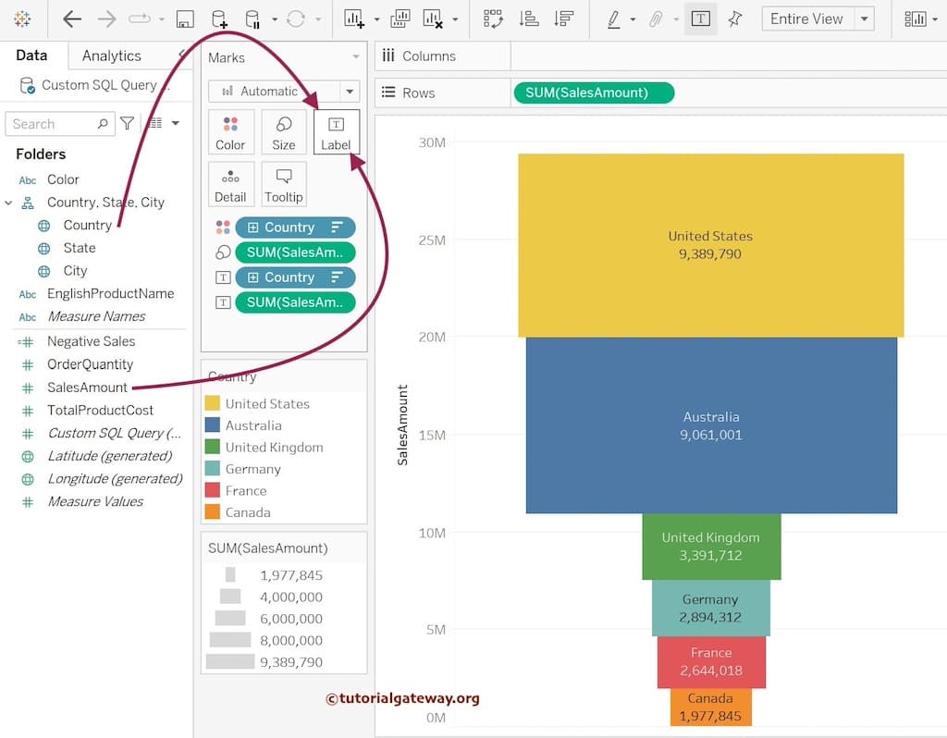Toggle Pause Auto Updates icon
Image resolution: width=947 pixels, height=738 pixels.
[252, 19]
